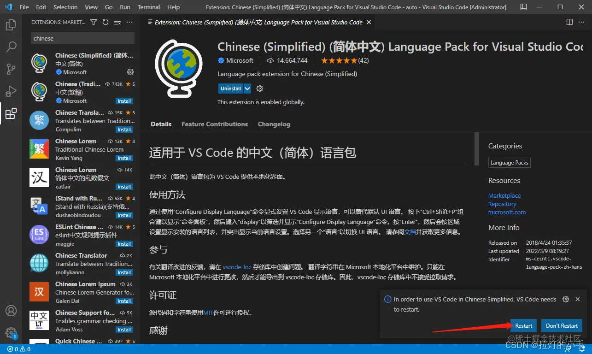The height and width of the screenshot is (354, 592).
Task: Switch to the Feature Contributions tab
Action: [x=214, y=124]
